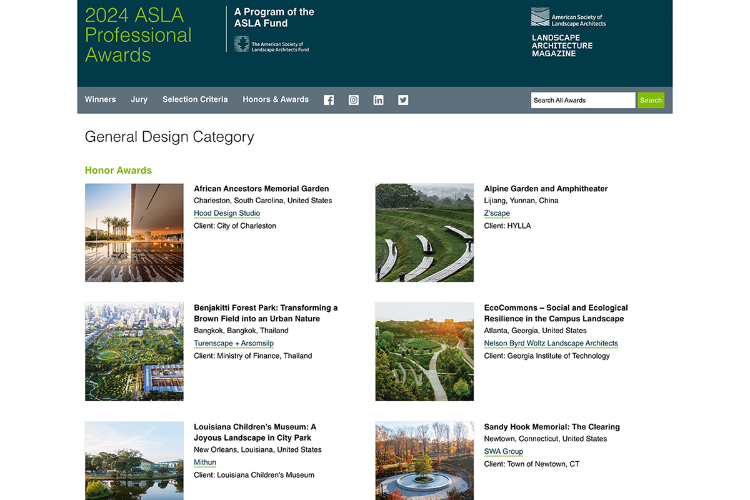The height and width of the screenshot is (500, 750).
Task: Open the SWA Group link
Action: click(504, 451)
